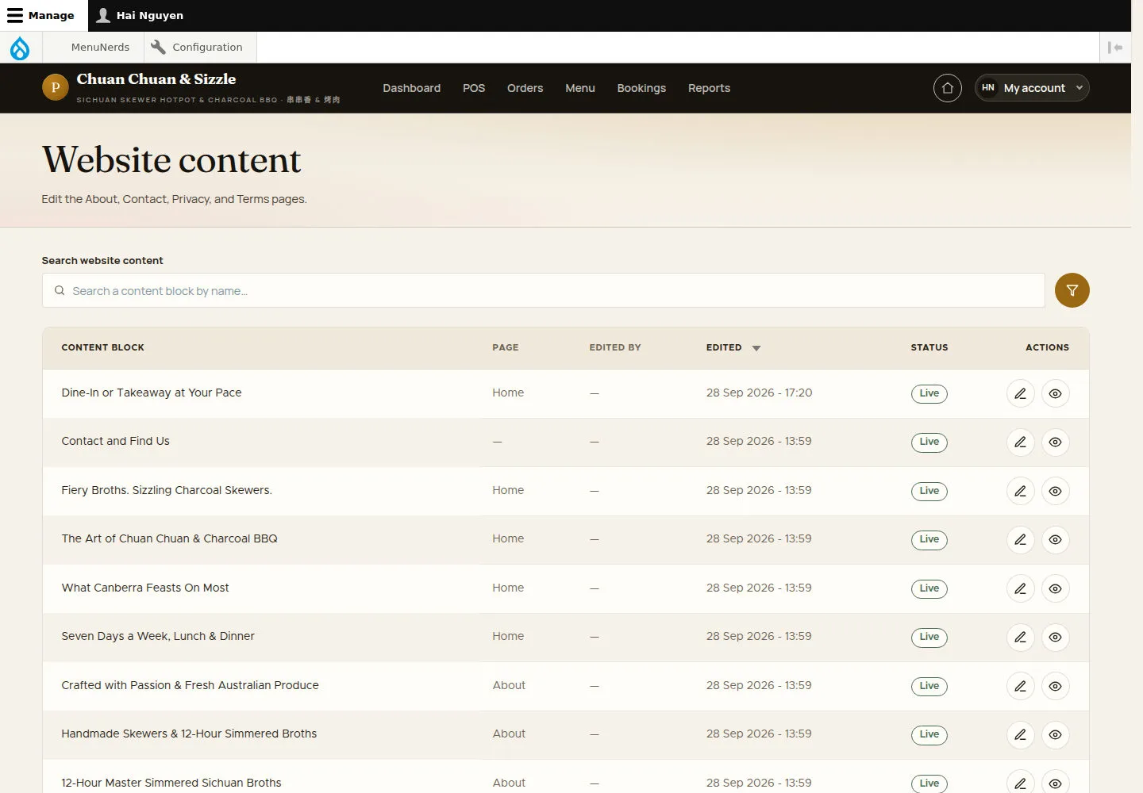Edit Handmade Skewers & 12-Hour Simmered Broths
Image resolution: width=1143 pixels, height=793 pixels.
point(1020,734)
